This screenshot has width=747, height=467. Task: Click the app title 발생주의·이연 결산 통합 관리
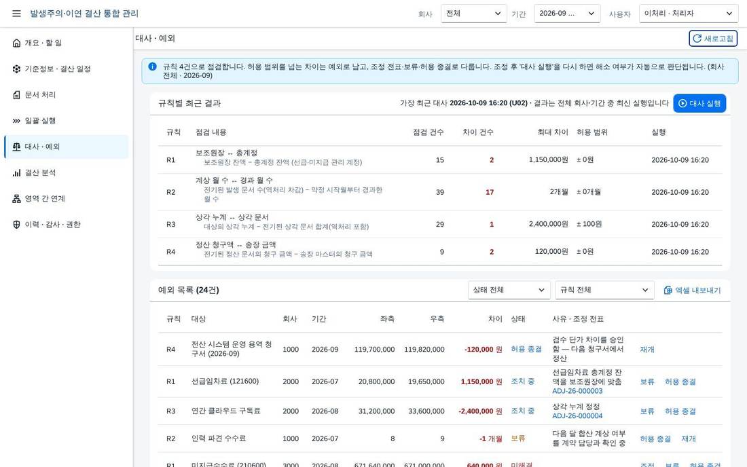tap(84, 14)
